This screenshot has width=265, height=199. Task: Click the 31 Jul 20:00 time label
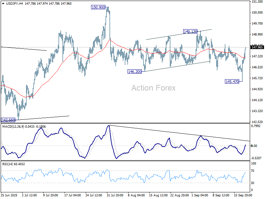point(115,195)
